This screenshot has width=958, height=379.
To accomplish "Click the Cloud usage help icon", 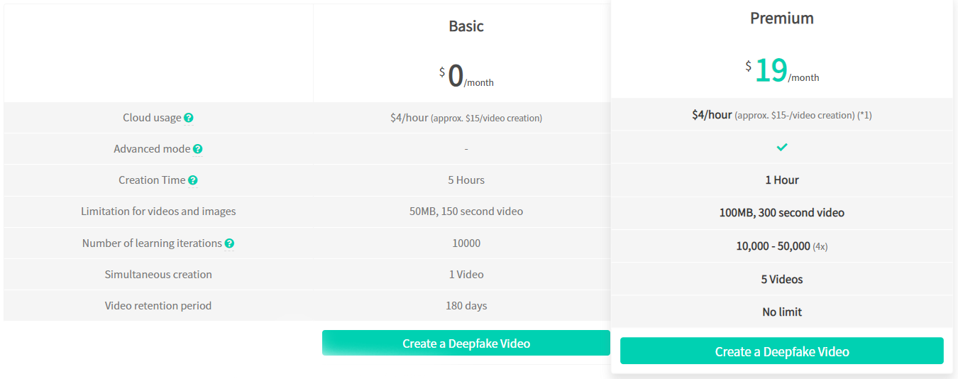I will click(x=189, y=118).
